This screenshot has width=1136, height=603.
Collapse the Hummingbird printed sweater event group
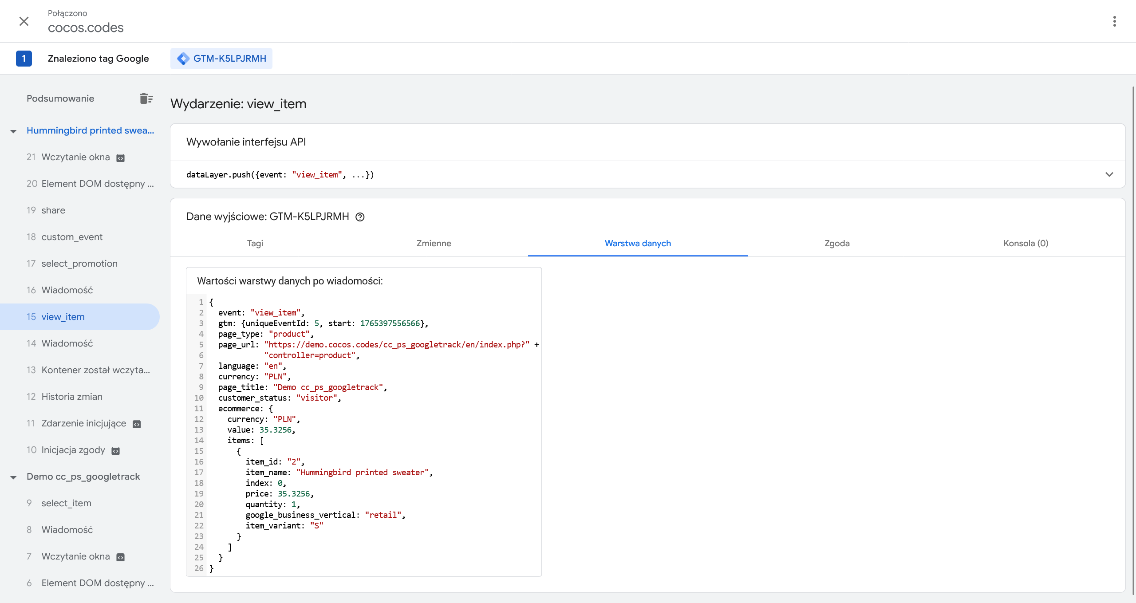coord(12,131)
